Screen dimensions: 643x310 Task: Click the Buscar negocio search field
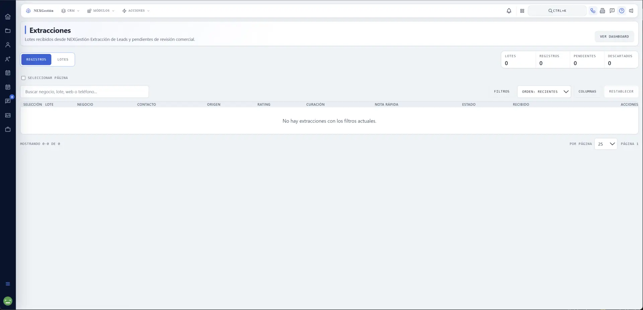pos(84,92)
